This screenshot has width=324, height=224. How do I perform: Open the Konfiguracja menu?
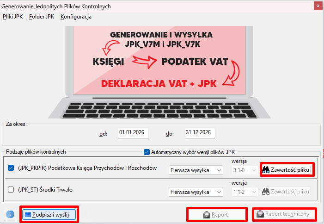[76, 17]
